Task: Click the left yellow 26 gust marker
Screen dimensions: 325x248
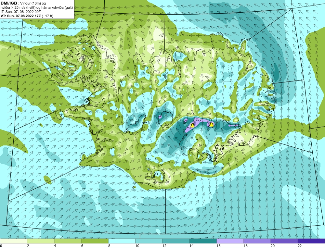Action: pyautogui.click(x=192, y=125)
